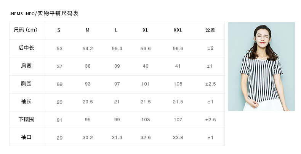
Task: Click the 33.8 value in 袖口 row
Action: tap(178, 138)
